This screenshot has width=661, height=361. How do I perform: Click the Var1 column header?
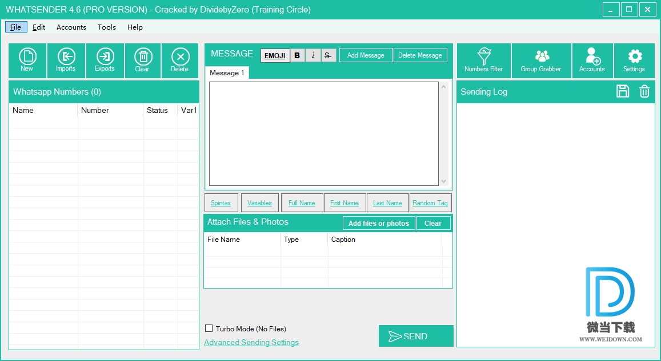point(188,110)
